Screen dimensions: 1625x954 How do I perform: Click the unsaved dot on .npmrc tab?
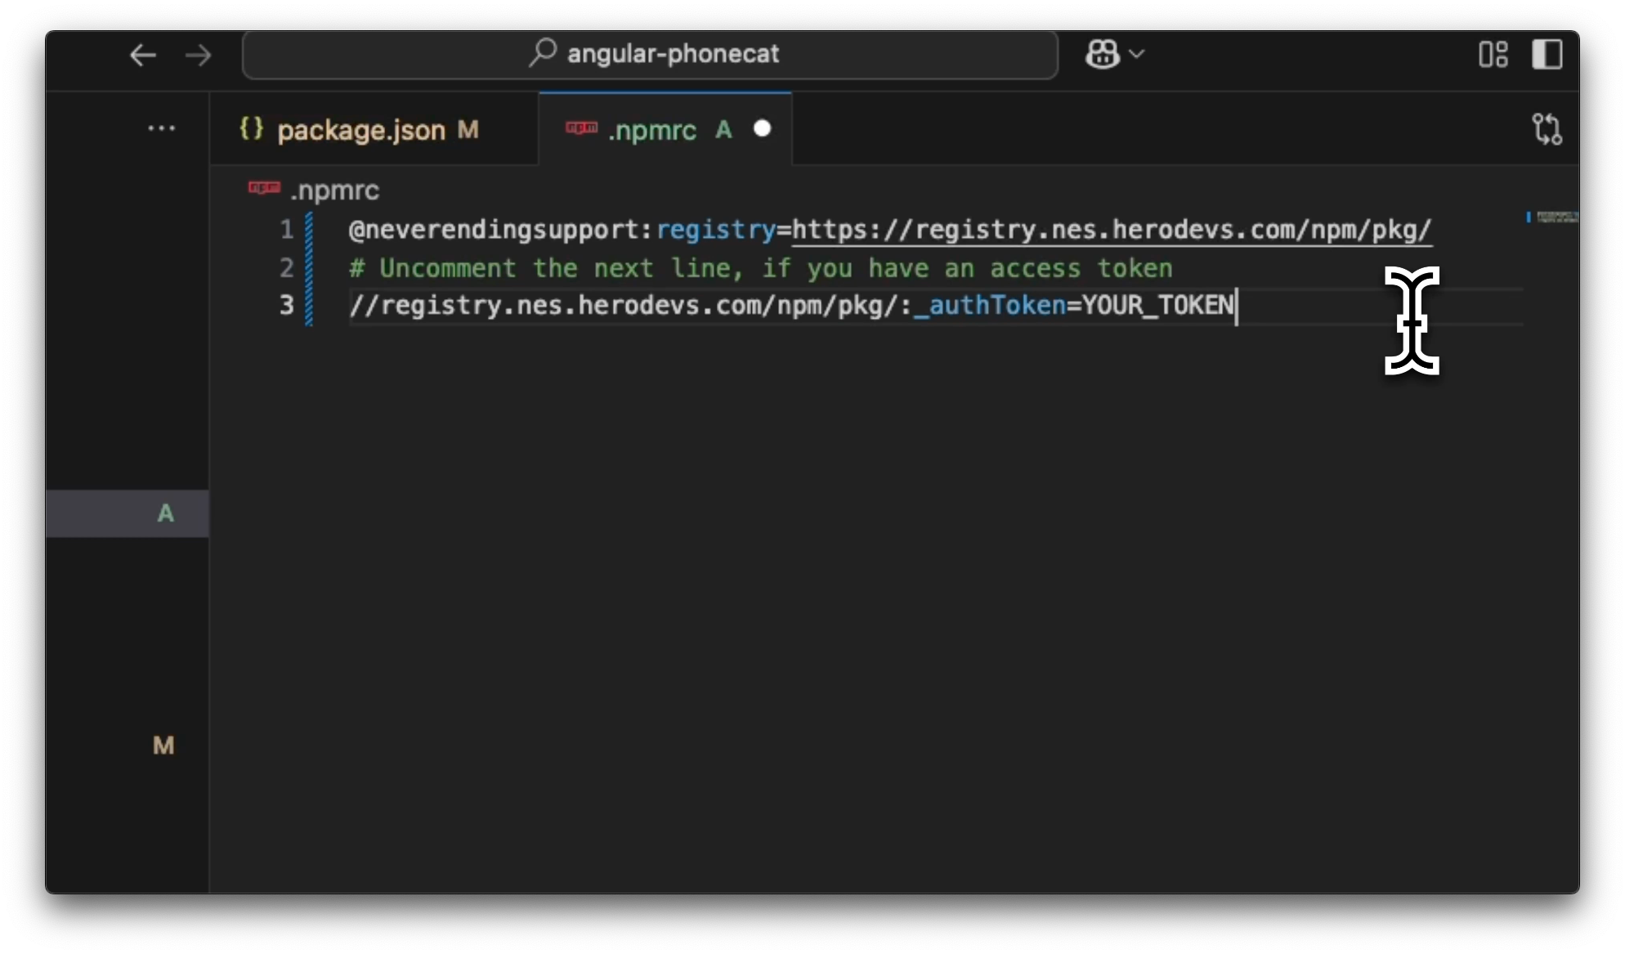(762, 129)
